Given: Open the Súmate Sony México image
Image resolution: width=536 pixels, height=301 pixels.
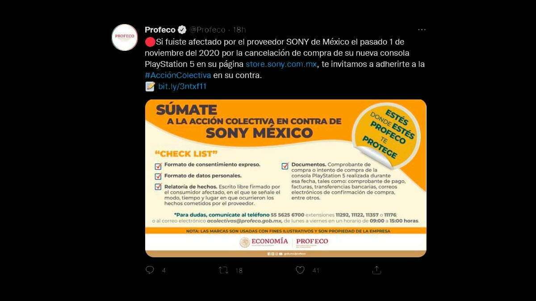Looking at the screenshot, I should point(286,178).
